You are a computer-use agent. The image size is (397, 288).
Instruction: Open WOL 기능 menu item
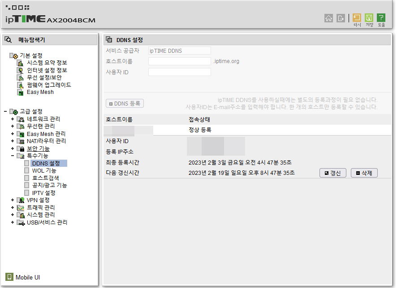click(x=44, y=171)
